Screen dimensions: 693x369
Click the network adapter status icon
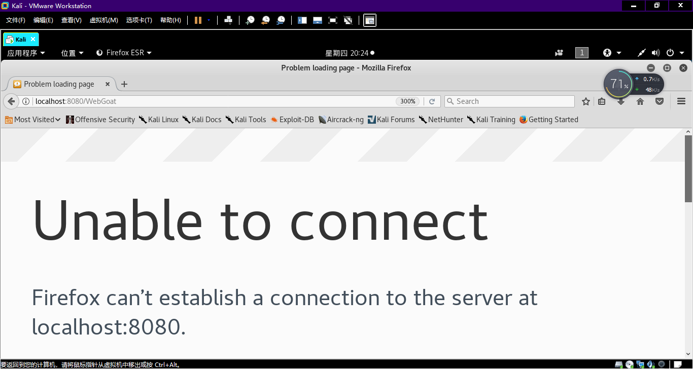tap(640, 364)
